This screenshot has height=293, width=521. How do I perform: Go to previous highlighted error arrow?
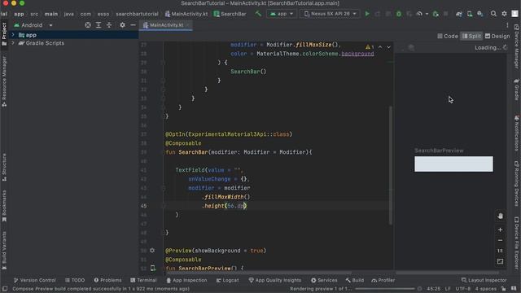380,47
